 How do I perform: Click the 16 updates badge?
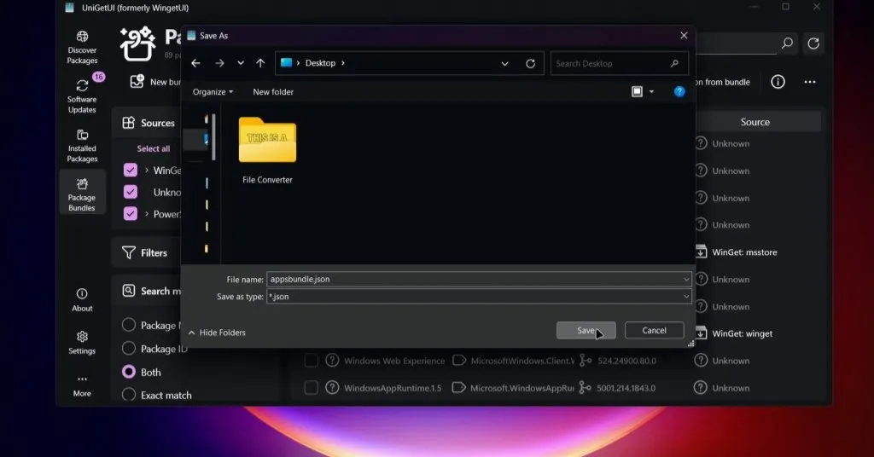click(99, 77)
